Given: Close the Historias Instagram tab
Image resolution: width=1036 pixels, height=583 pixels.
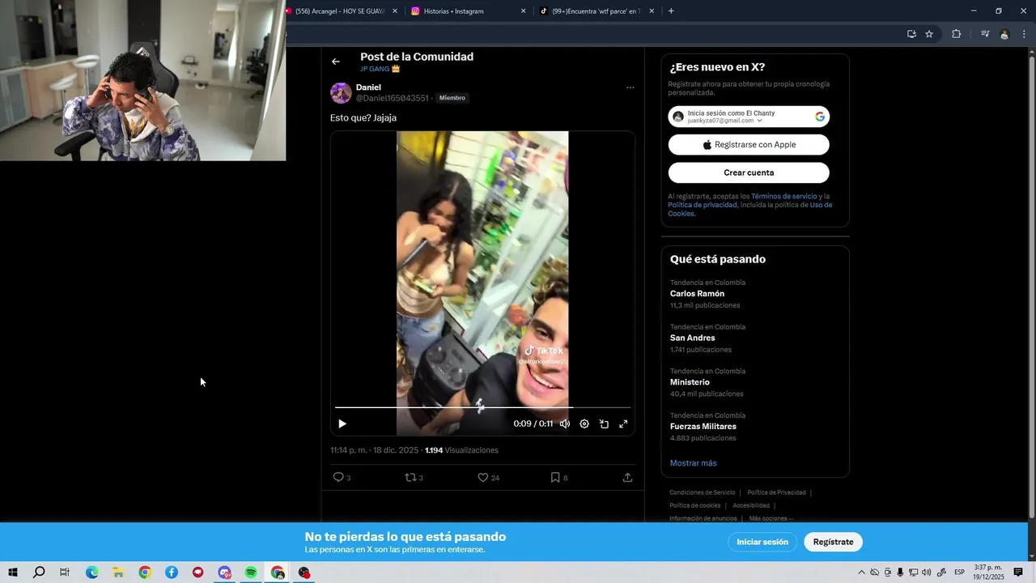Looking at the screenshot, I should tap(523, 11).
